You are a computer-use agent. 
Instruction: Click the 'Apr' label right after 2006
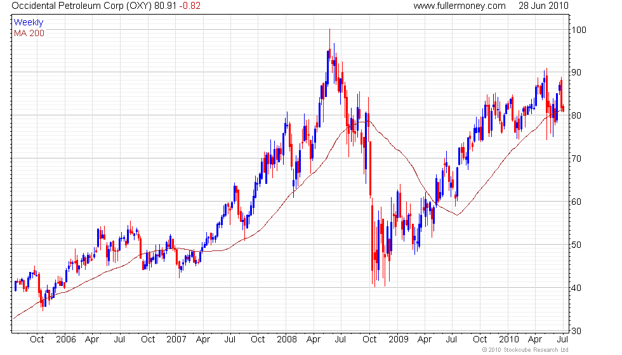point(92,340)
